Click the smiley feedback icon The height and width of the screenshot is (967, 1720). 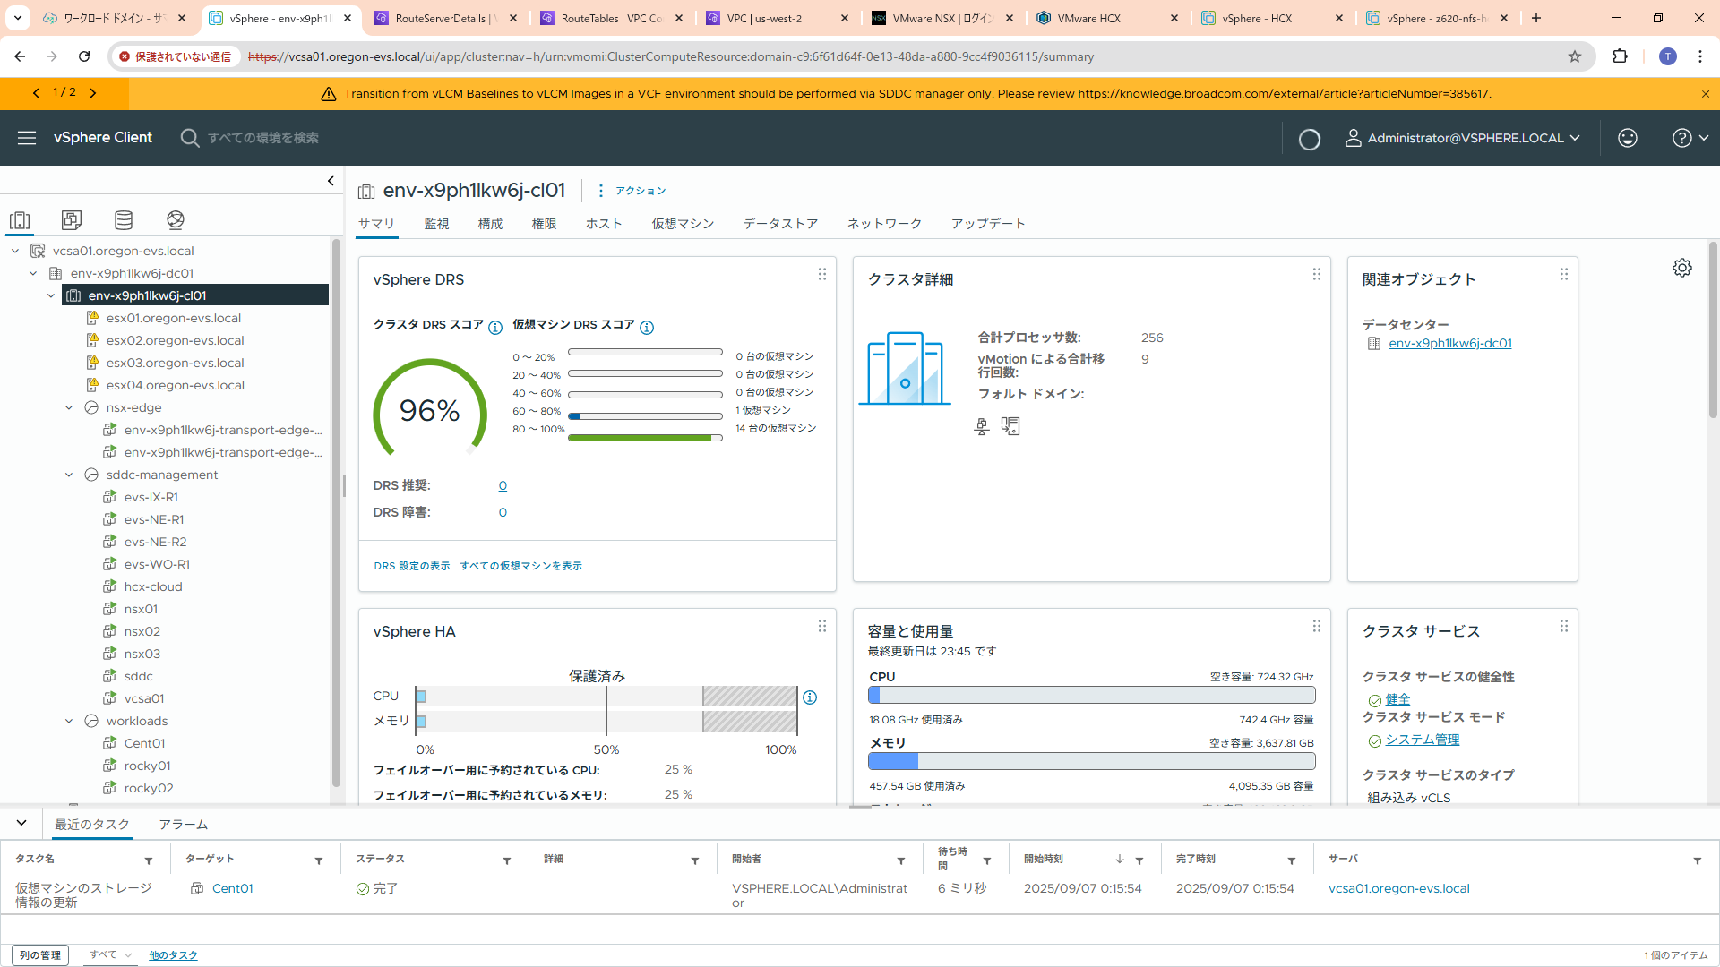[x=1627, y=138]
